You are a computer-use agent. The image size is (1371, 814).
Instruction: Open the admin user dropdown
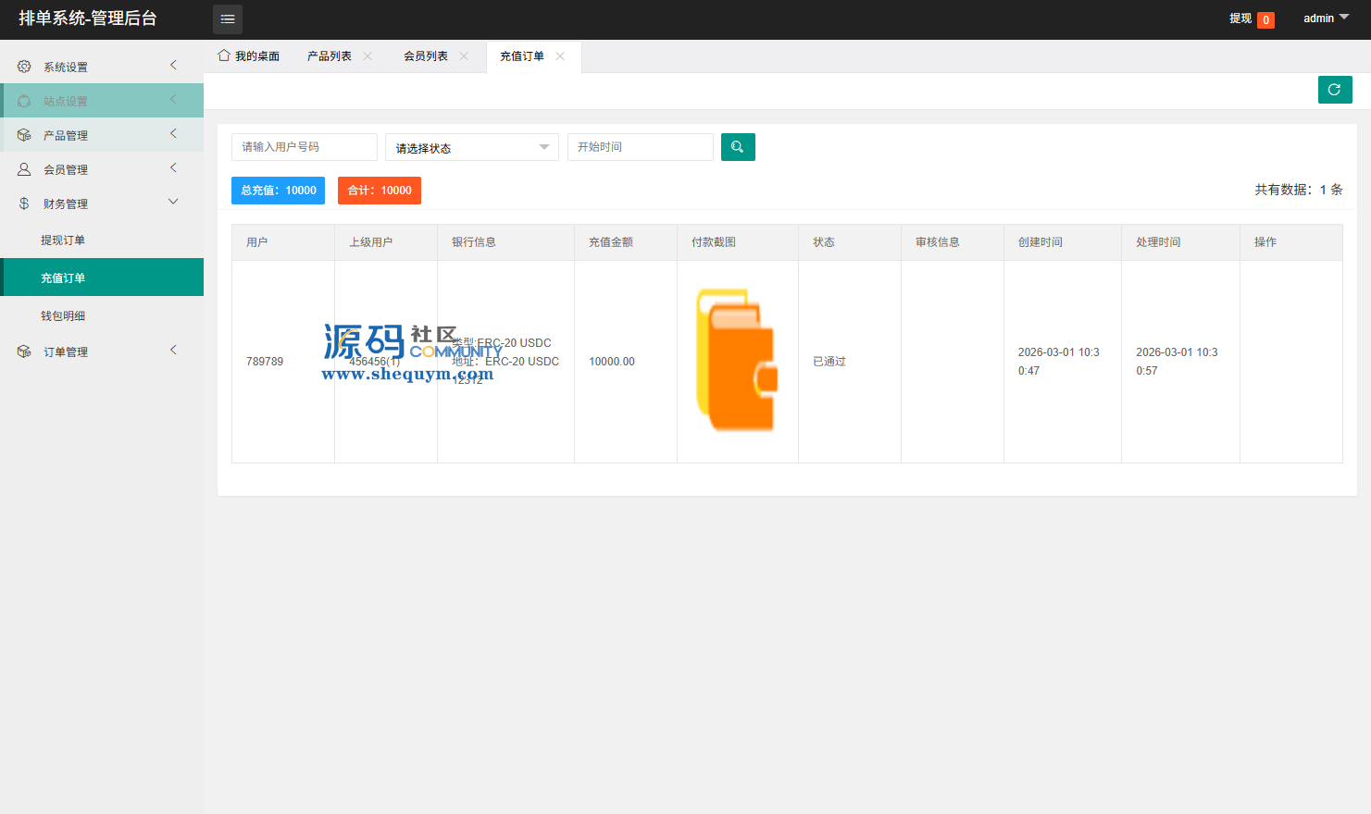[1326, 18]
